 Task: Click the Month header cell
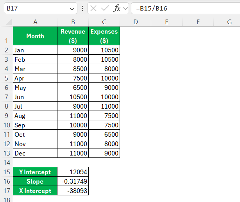coord(35,36)
